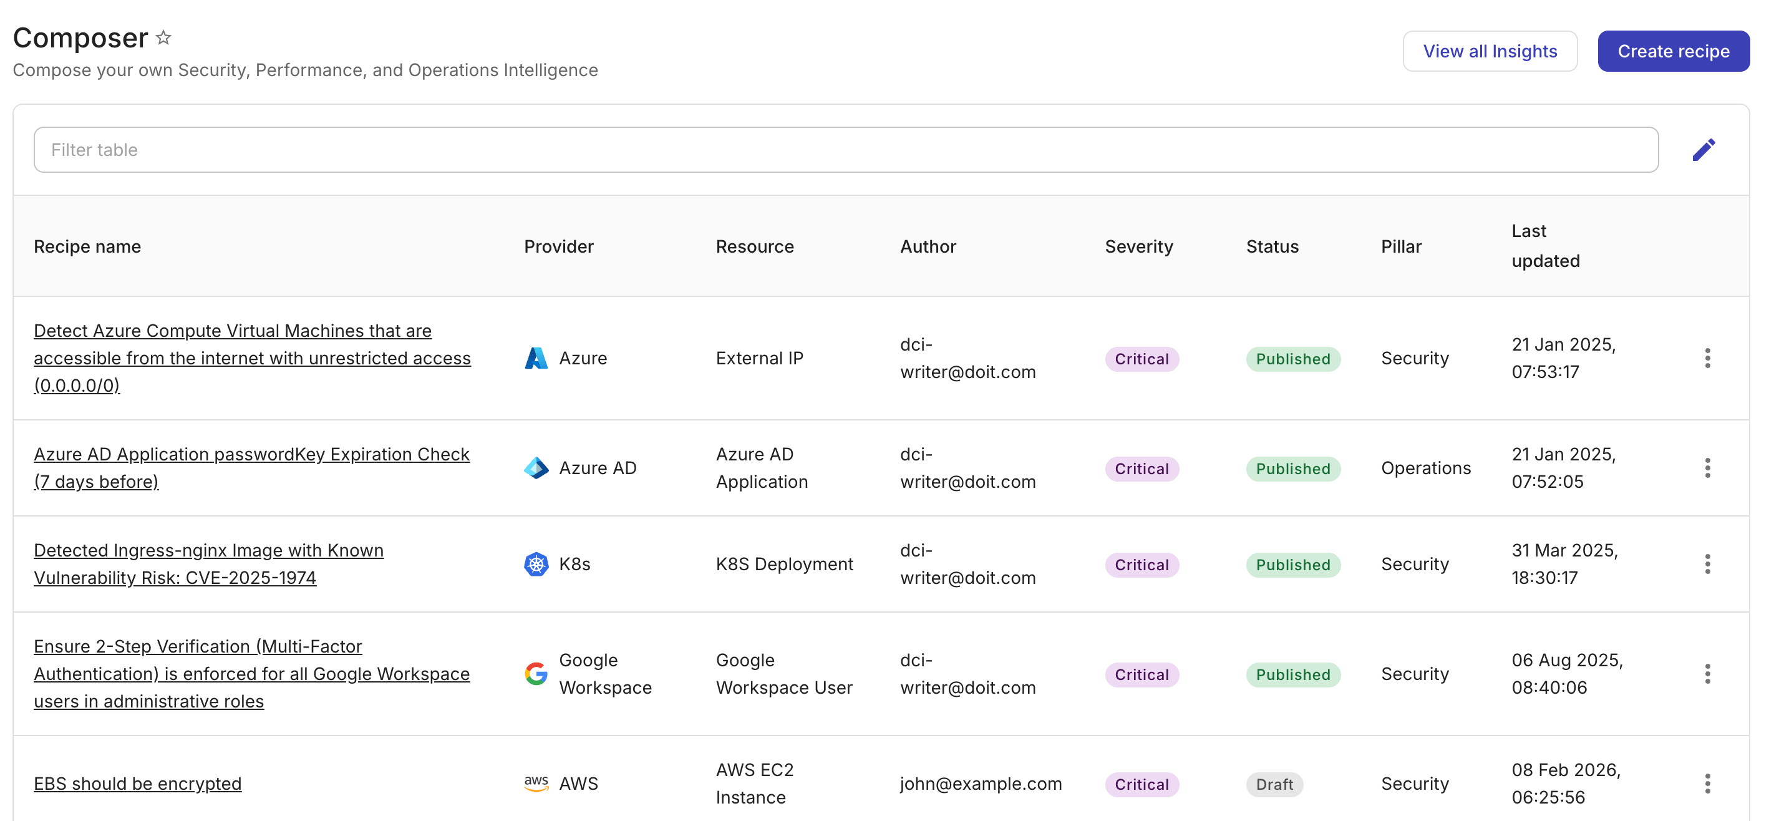Click the Critical severity badge on EBS row

point(1140,784)
